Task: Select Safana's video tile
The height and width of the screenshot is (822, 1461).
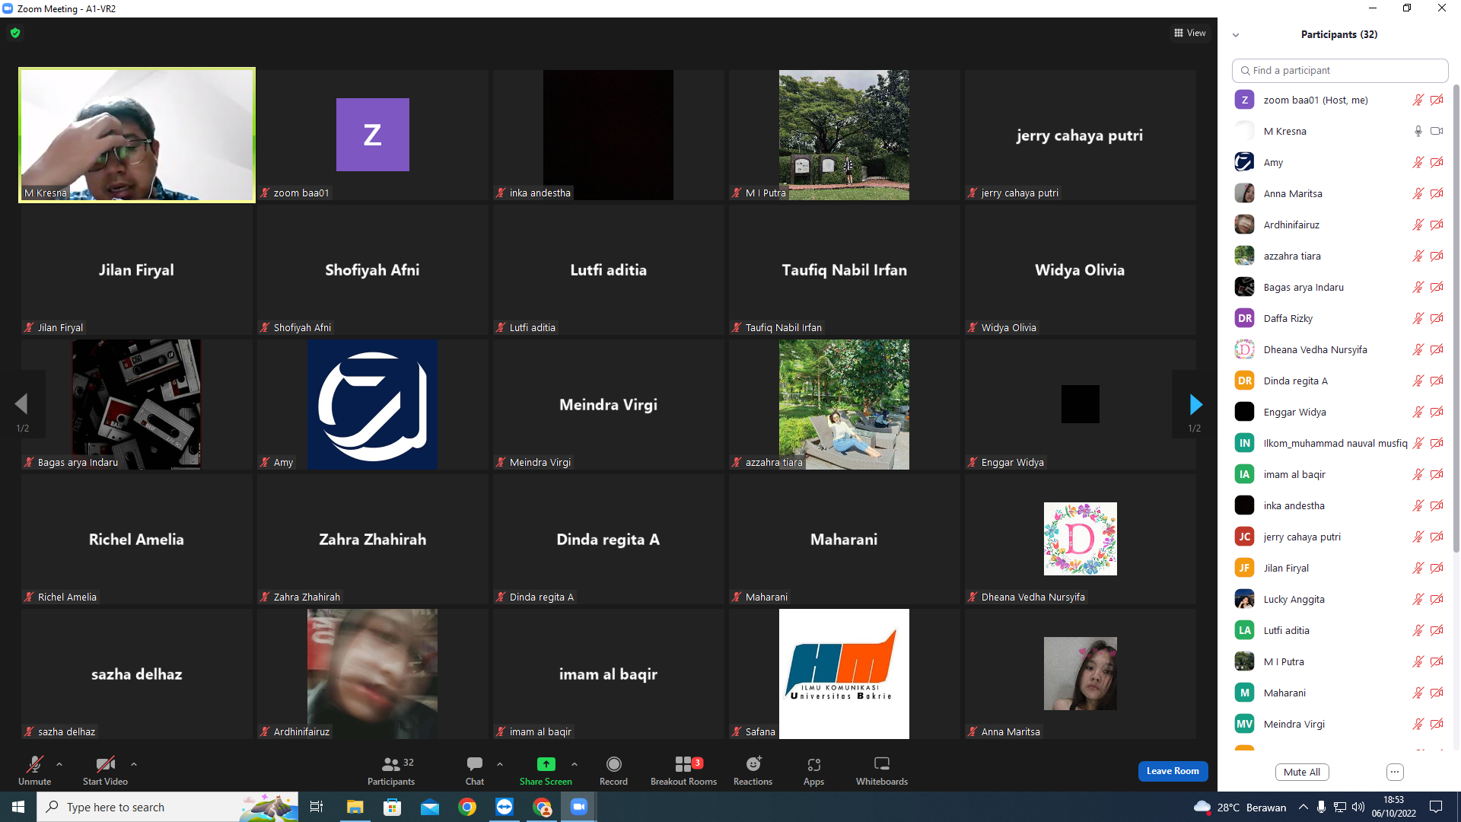Action: (844, 674)
